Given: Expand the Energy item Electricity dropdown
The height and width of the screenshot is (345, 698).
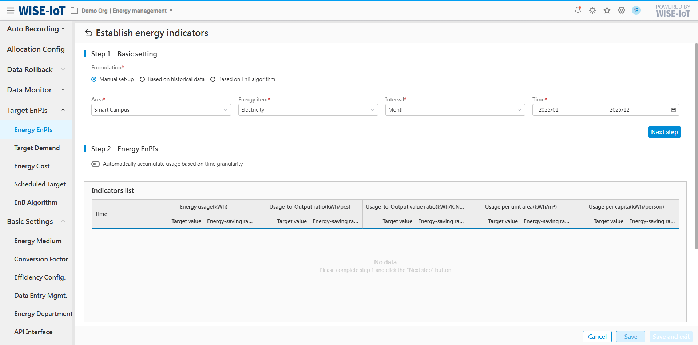Looking at the screenshot, I should (308, 110).
